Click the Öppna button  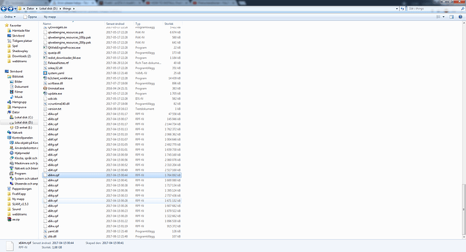click(30, 17)
